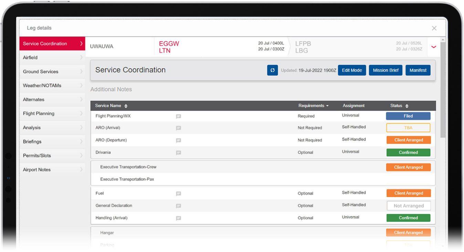Open note icon for Flight Planning/WX row
The image size is (464, 252).
point(178,116)
